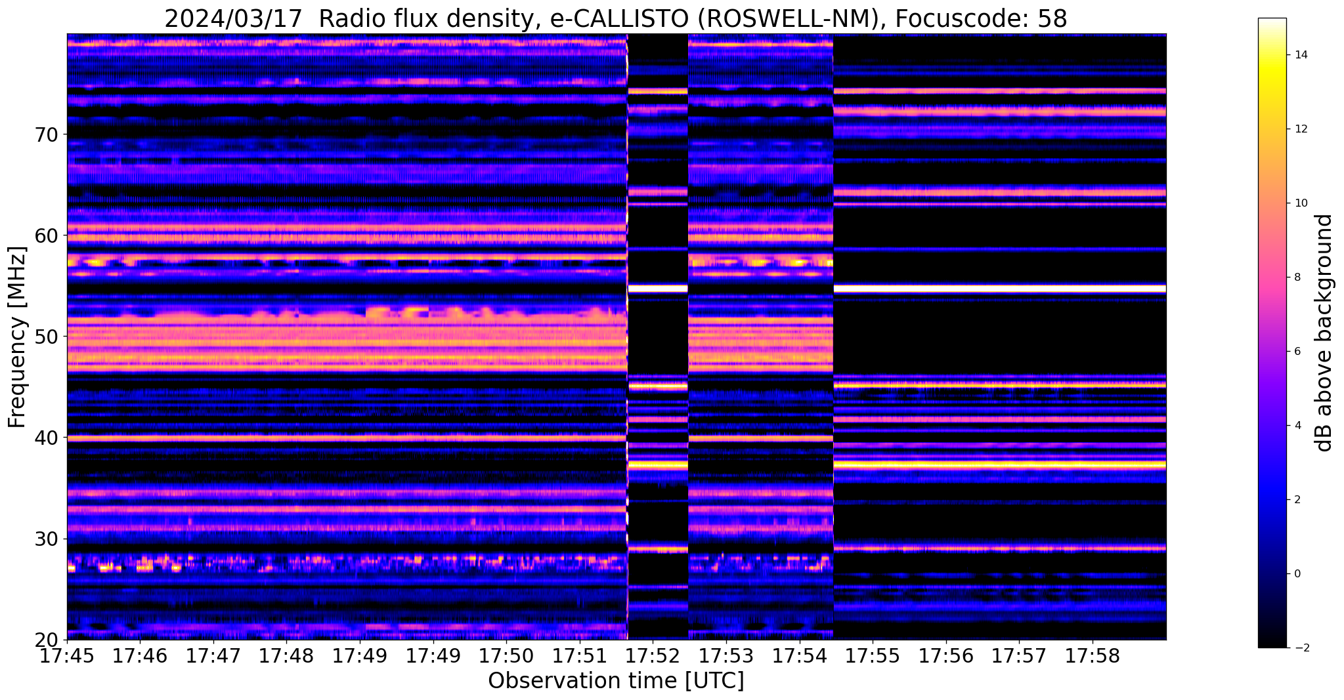Image resolution: width=1344 pixels, height=700 pixels.
Task: Click the 17:45 time tick label
Action: (x=67, y=656)
